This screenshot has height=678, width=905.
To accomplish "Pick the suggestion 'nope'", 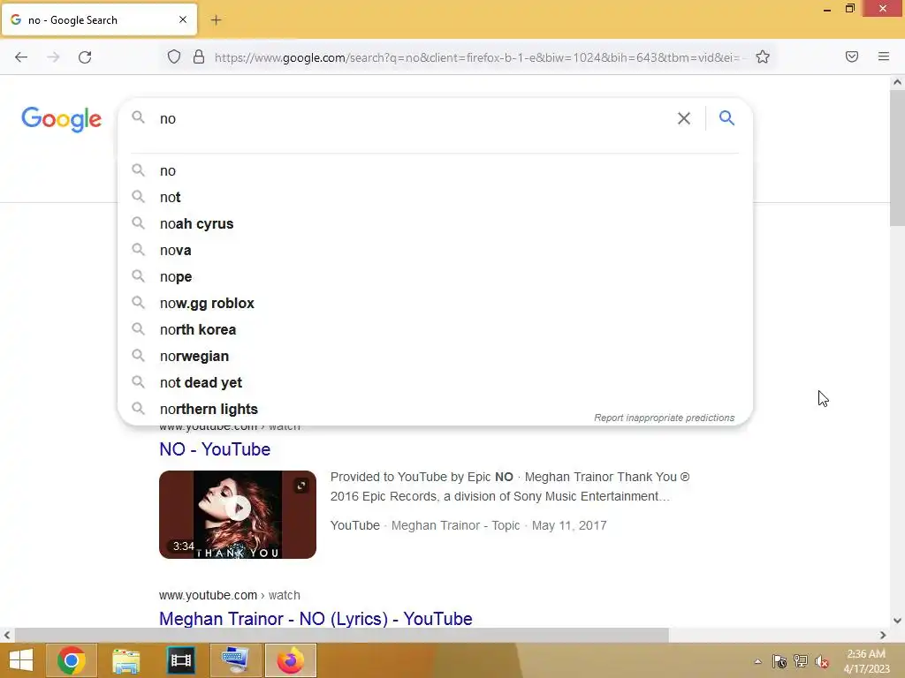I will pyautogui.click(x=435, y=276).
